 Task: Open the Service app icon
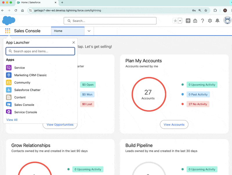(9, 68)
